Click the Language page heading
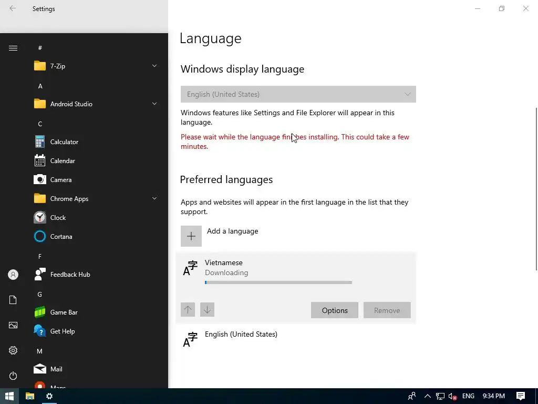The width and height of the screenshot is (538, 404). pos(210,38)
